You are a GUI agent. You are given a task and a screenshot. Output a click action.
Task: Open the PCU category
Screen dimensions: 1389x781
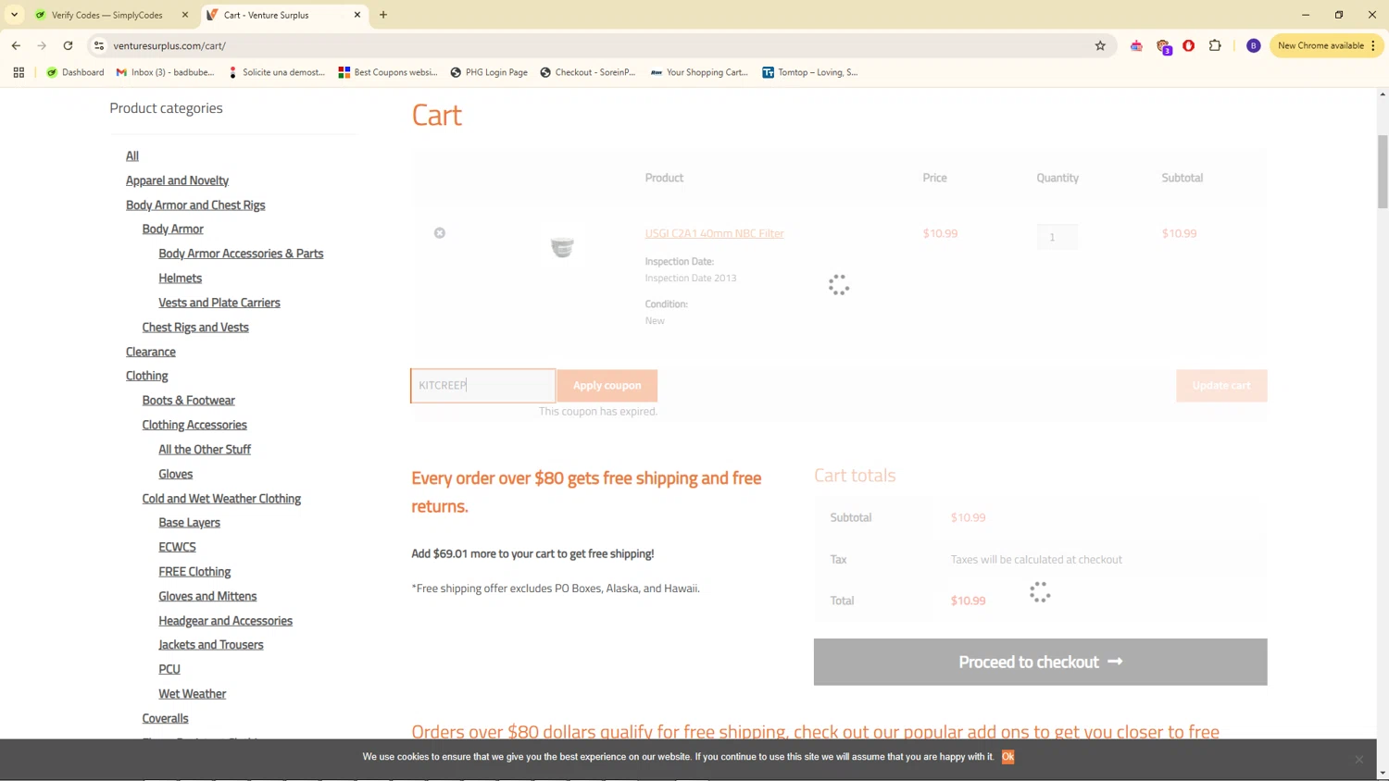pyautogui.click(x=169, y=669)
